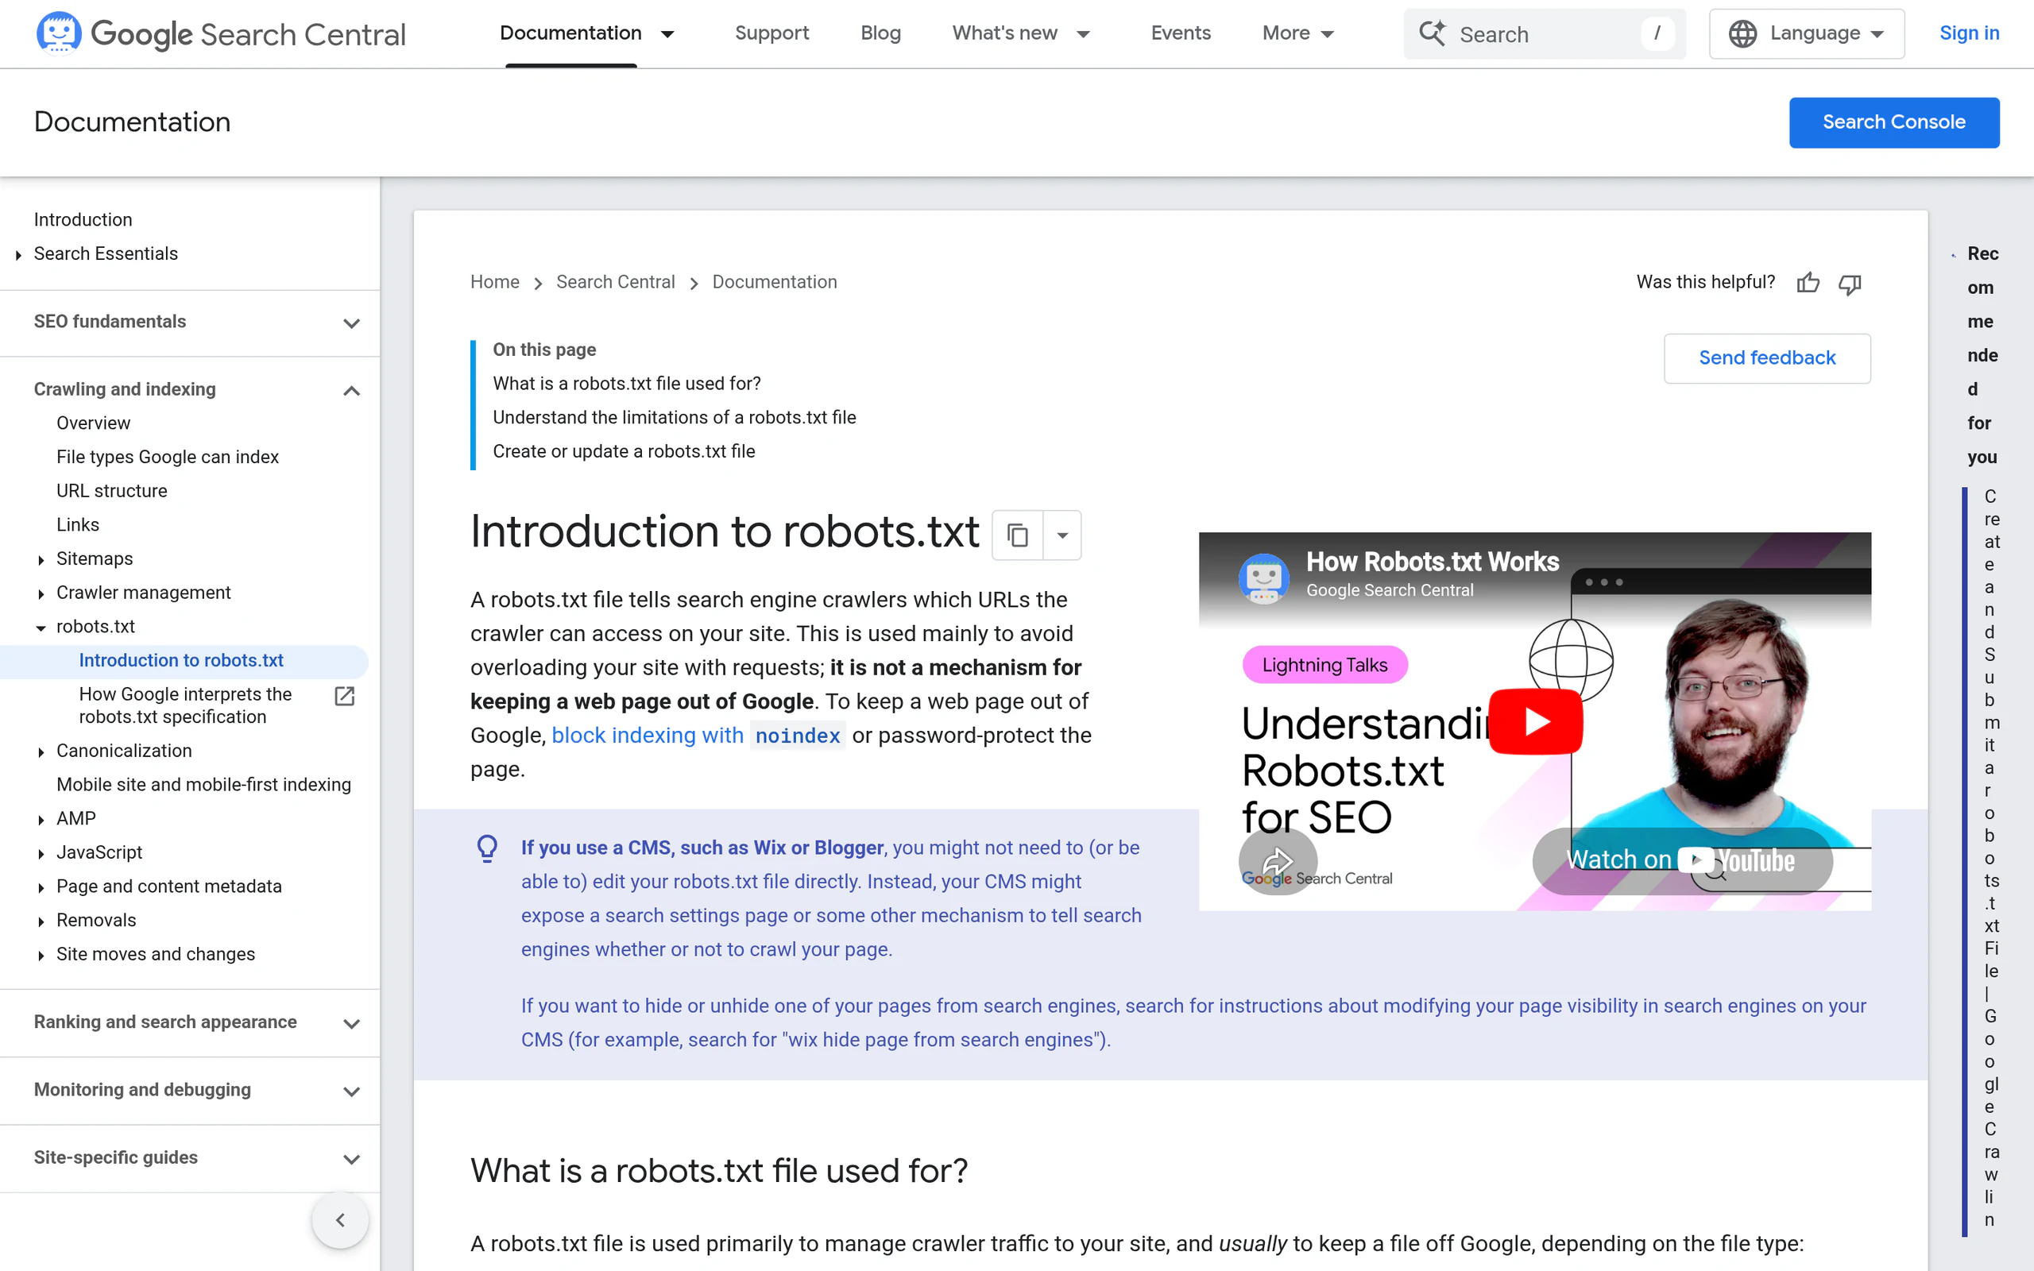Click How Robots.txt Works video title
2034x1271 pixels.
1433,562
